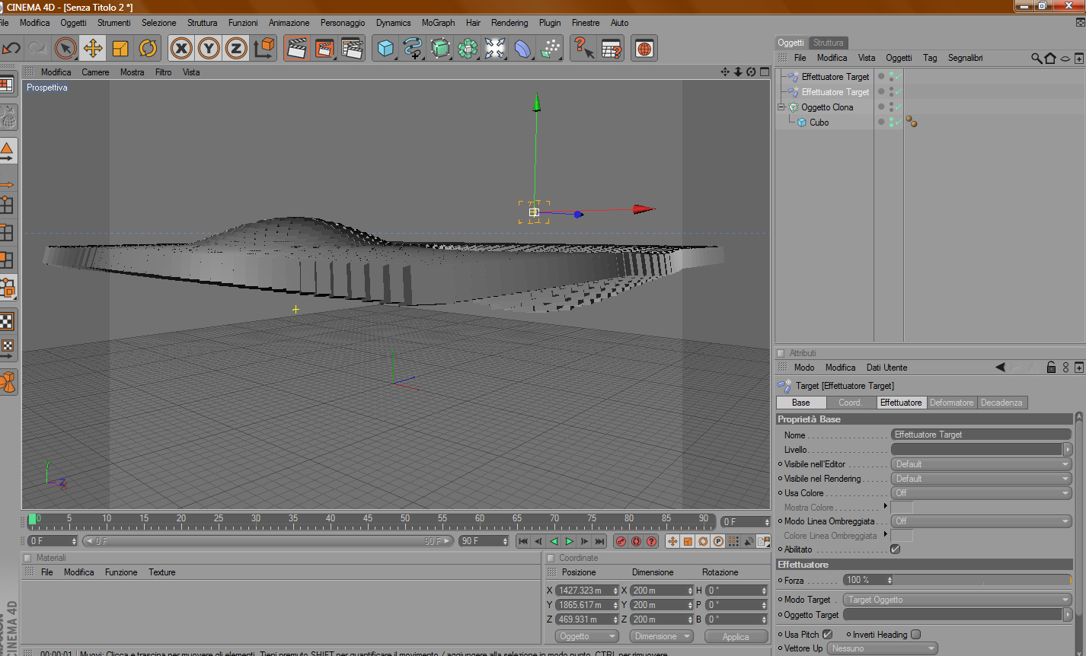Jump to the animation end
Viewport: 1086px width, 656px height.
tap(599, 541)
